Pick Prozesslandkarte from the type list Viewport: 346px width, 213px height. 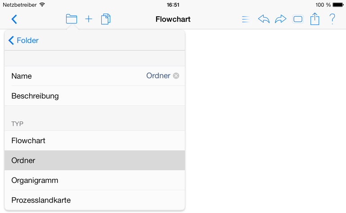94,200
